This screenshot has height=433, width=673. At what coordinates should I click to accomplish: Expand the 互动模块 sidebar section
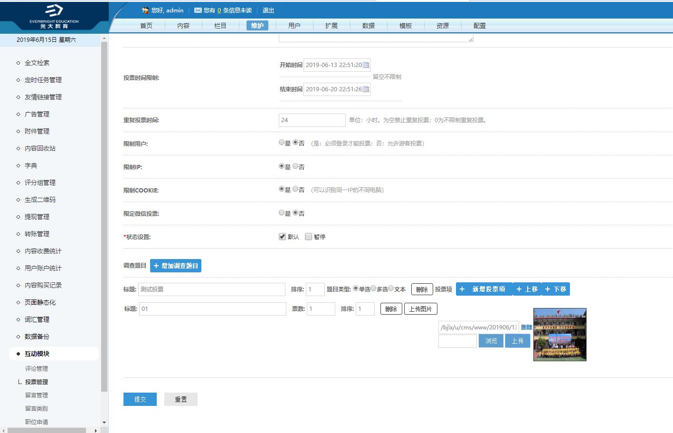click(x=37, y=354)
